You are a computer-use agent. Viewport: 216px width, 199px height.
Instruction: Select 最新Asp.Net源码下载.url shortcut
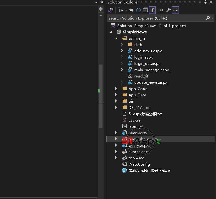[x=150, y=171]
